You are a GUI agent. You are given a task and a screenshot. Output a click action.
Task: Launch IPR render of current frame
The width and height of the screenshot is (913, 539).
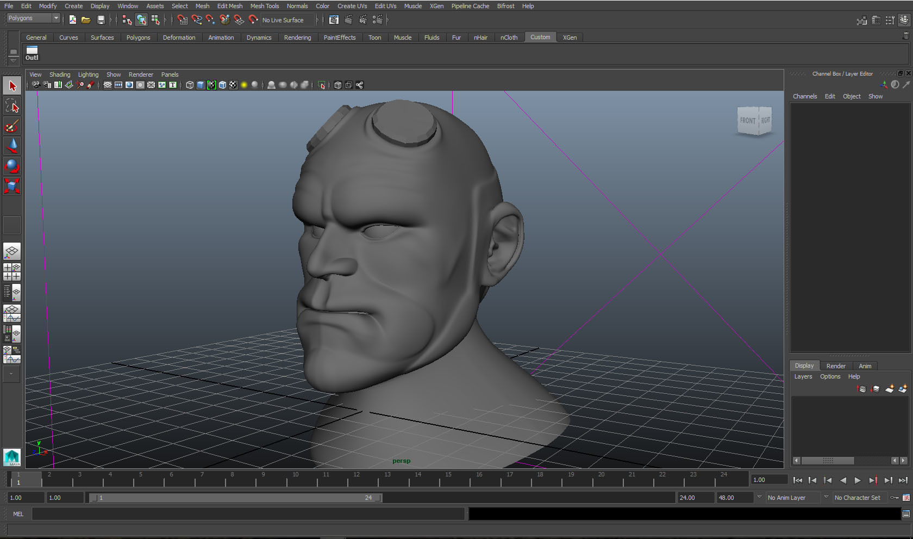coord(363,20)
